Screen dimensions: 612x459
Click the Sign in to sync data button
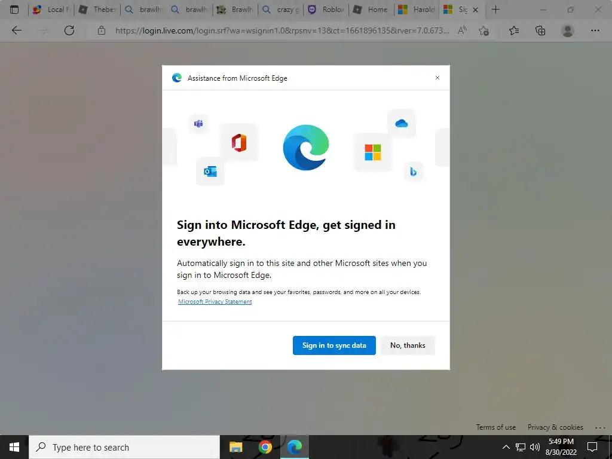[x=334, y=345]
